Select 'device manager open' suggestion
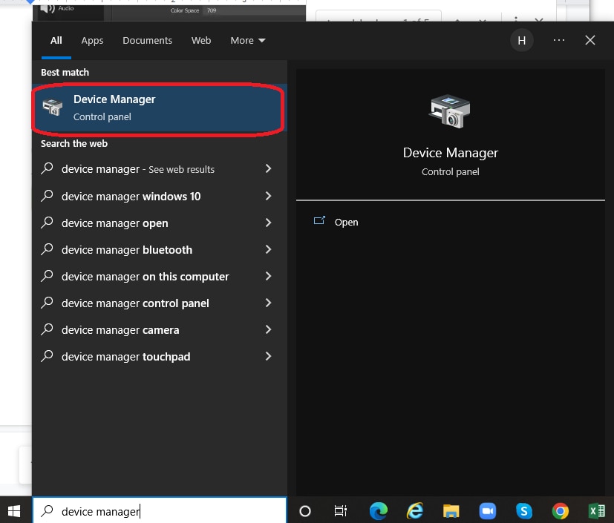 [159, 223]
